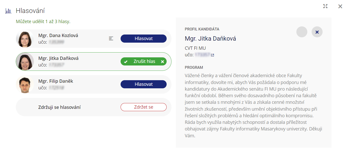Open external učo link icon in candidate profile
The height and width of the screenshot is (151, 347).
(213, 55)
